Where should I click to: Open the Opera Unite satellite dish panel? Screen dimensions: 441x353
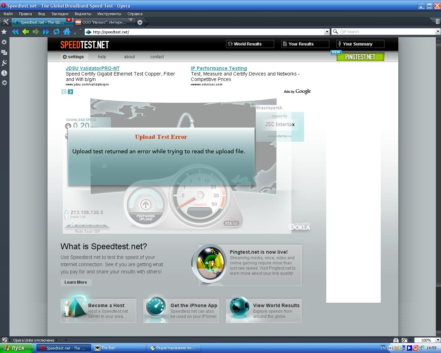(x=4, y=63)
